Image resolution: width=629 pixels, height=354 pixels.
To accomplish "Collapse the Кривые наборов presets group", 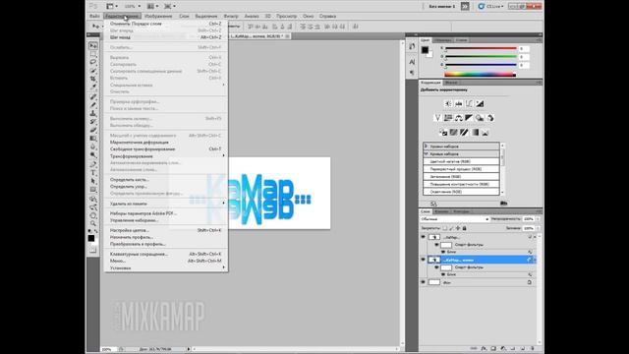I will [x=426, y=153].
